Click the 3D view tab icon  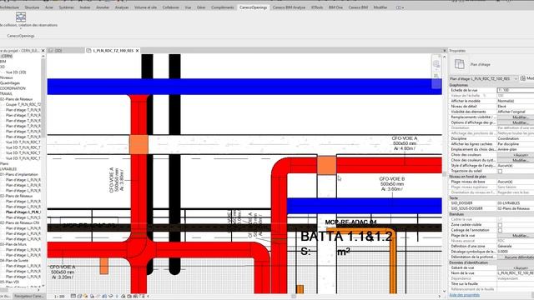51,50
